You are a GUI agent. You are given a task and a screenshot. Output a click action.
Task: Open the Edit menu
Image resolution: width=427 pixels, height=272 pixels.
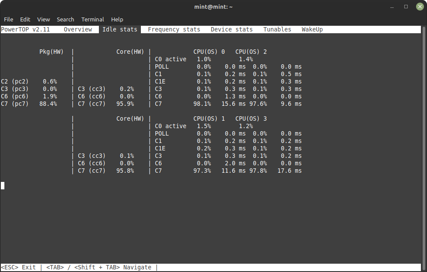25,19
